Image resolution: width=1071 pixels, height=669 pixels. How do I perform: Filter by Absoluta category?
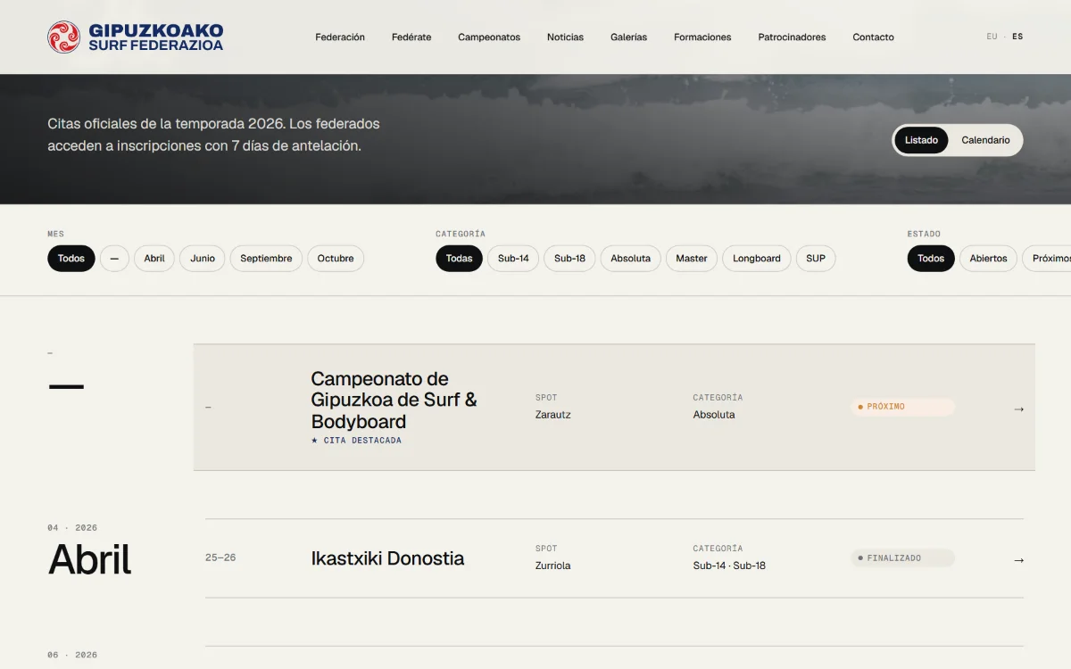pyautogui.click(x=631, y=259)
